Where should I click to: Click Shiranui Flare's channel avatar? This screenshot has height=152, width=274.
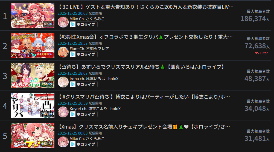click(63, 52)
